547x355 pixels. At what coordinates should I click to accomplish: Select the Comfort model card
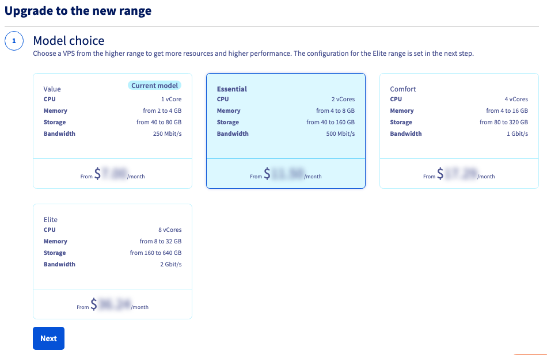pos(459,131)
